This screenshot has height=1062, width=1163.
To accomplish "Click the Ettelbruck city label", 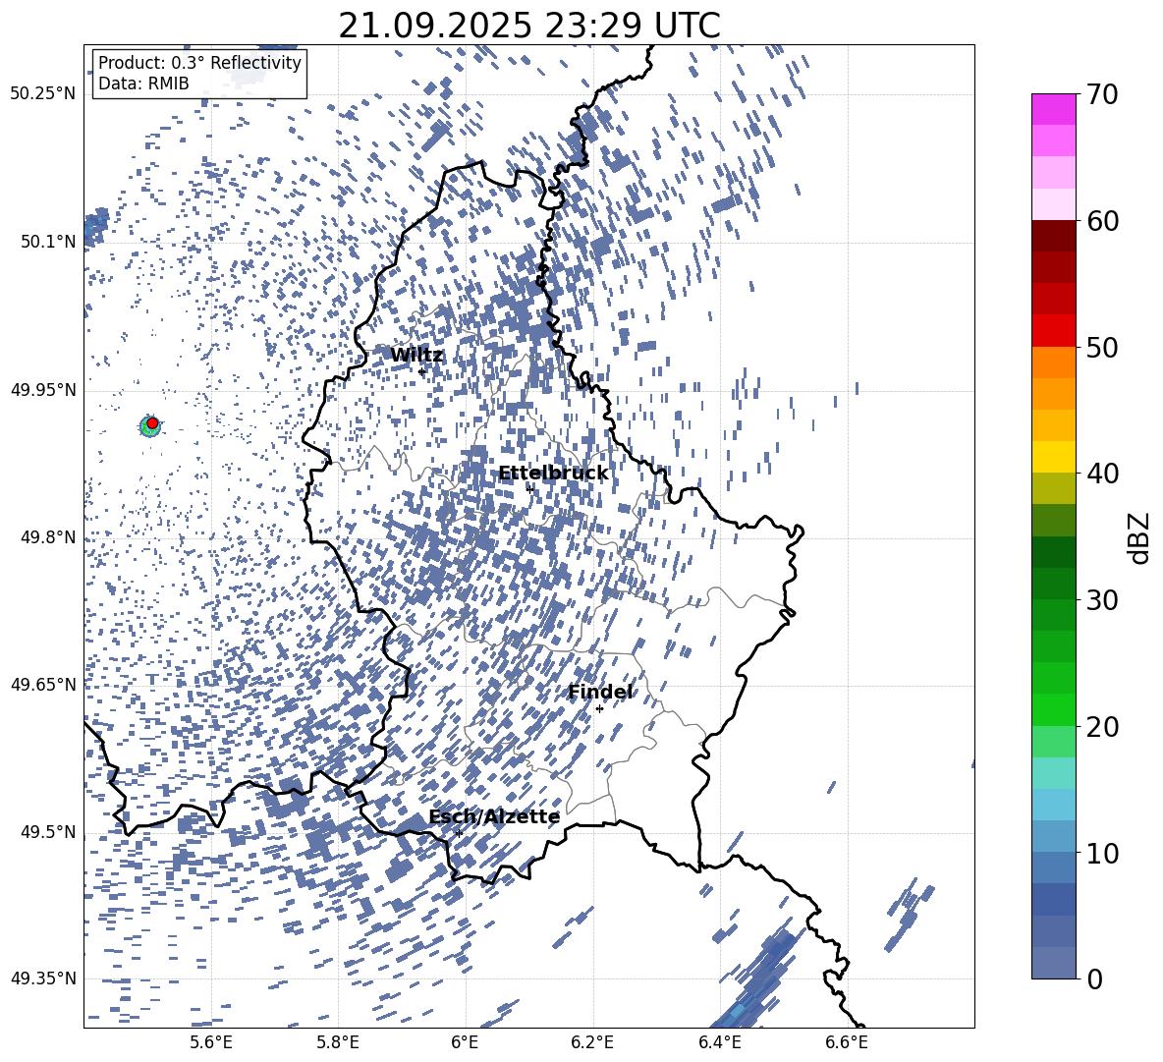I will pos(553,474).
